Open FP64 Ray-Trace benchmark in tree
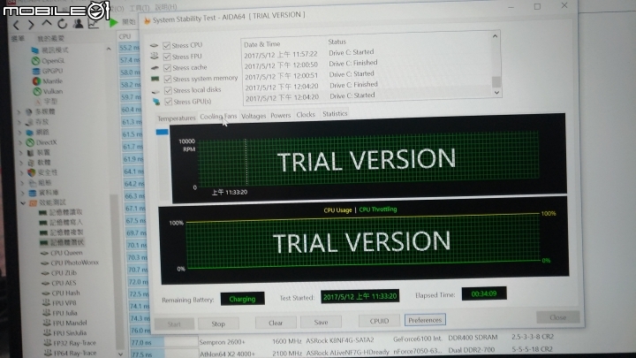Image resolution: width=636 pixels, height=358 pixels. [x=70, y=354]
